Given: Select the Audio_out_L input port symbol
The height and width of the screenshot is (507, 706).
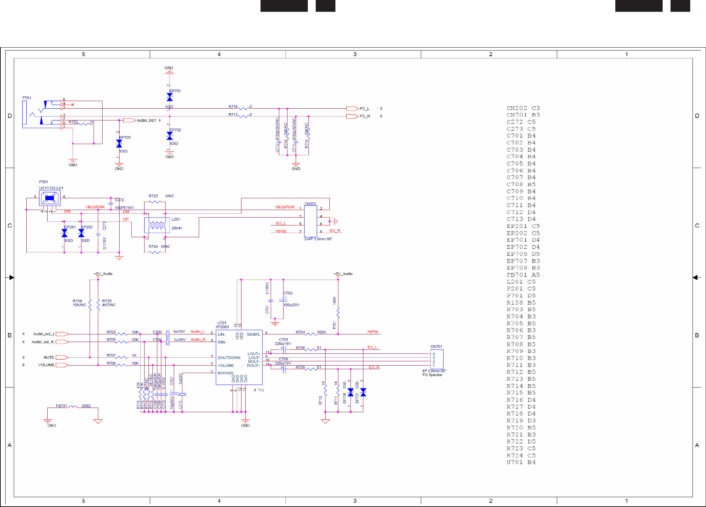Looking at the screenshot, I should (x=62, y=334).
